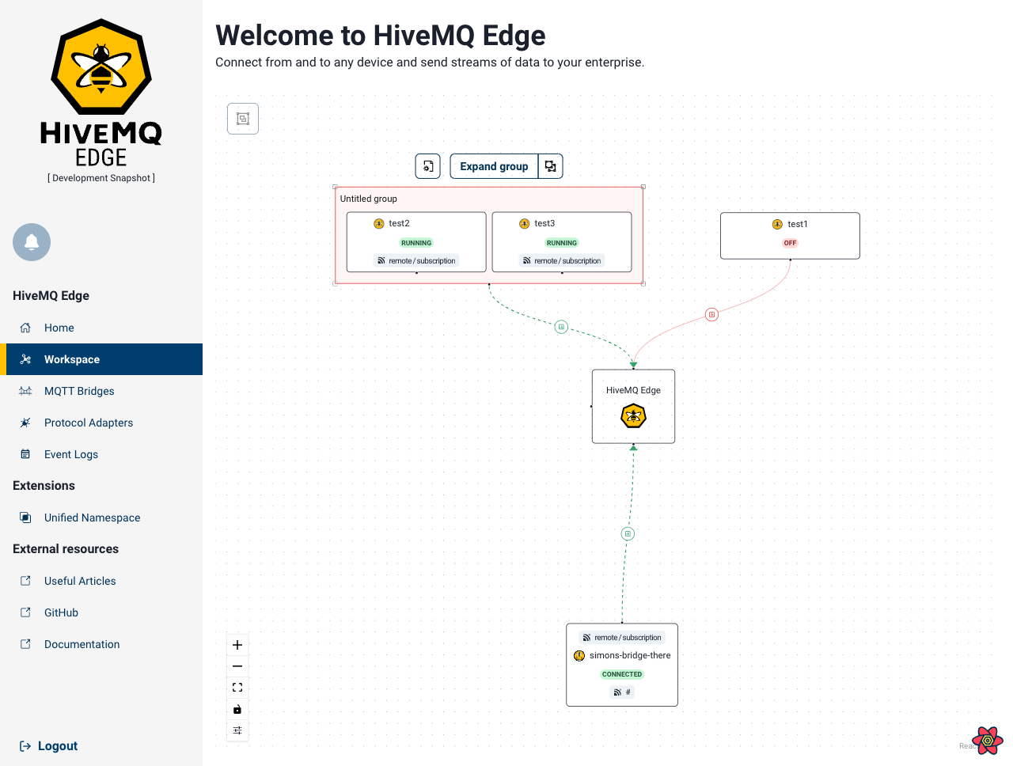Click the React Query devtools flower icon
This screenshot has height=766, width=1013.
[x=988, y=741]
